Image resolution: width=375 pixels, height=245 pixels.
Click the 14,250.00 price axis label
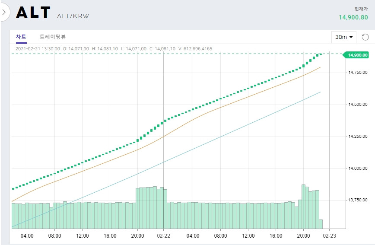(x=358, y=137)
